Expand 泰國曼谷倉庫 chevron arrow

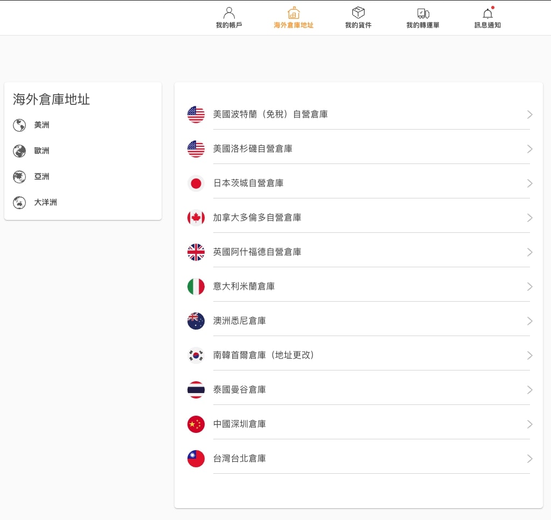click(x=529, y=390)
